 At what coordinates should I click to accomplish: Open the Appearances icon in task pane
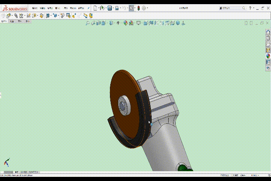(x=268, y=56)
